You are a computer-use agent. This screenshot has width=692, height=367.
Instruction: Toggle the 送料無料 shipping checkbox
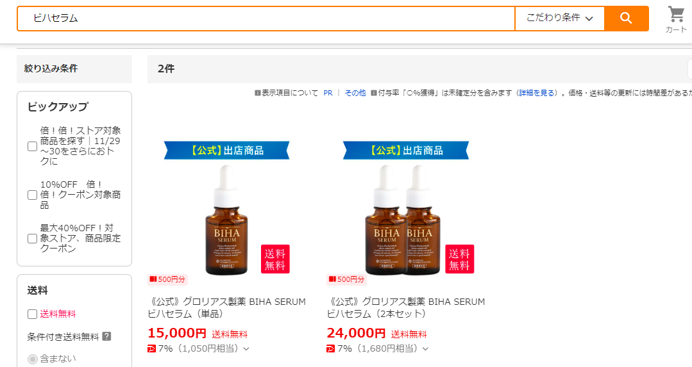click(32, 314)
